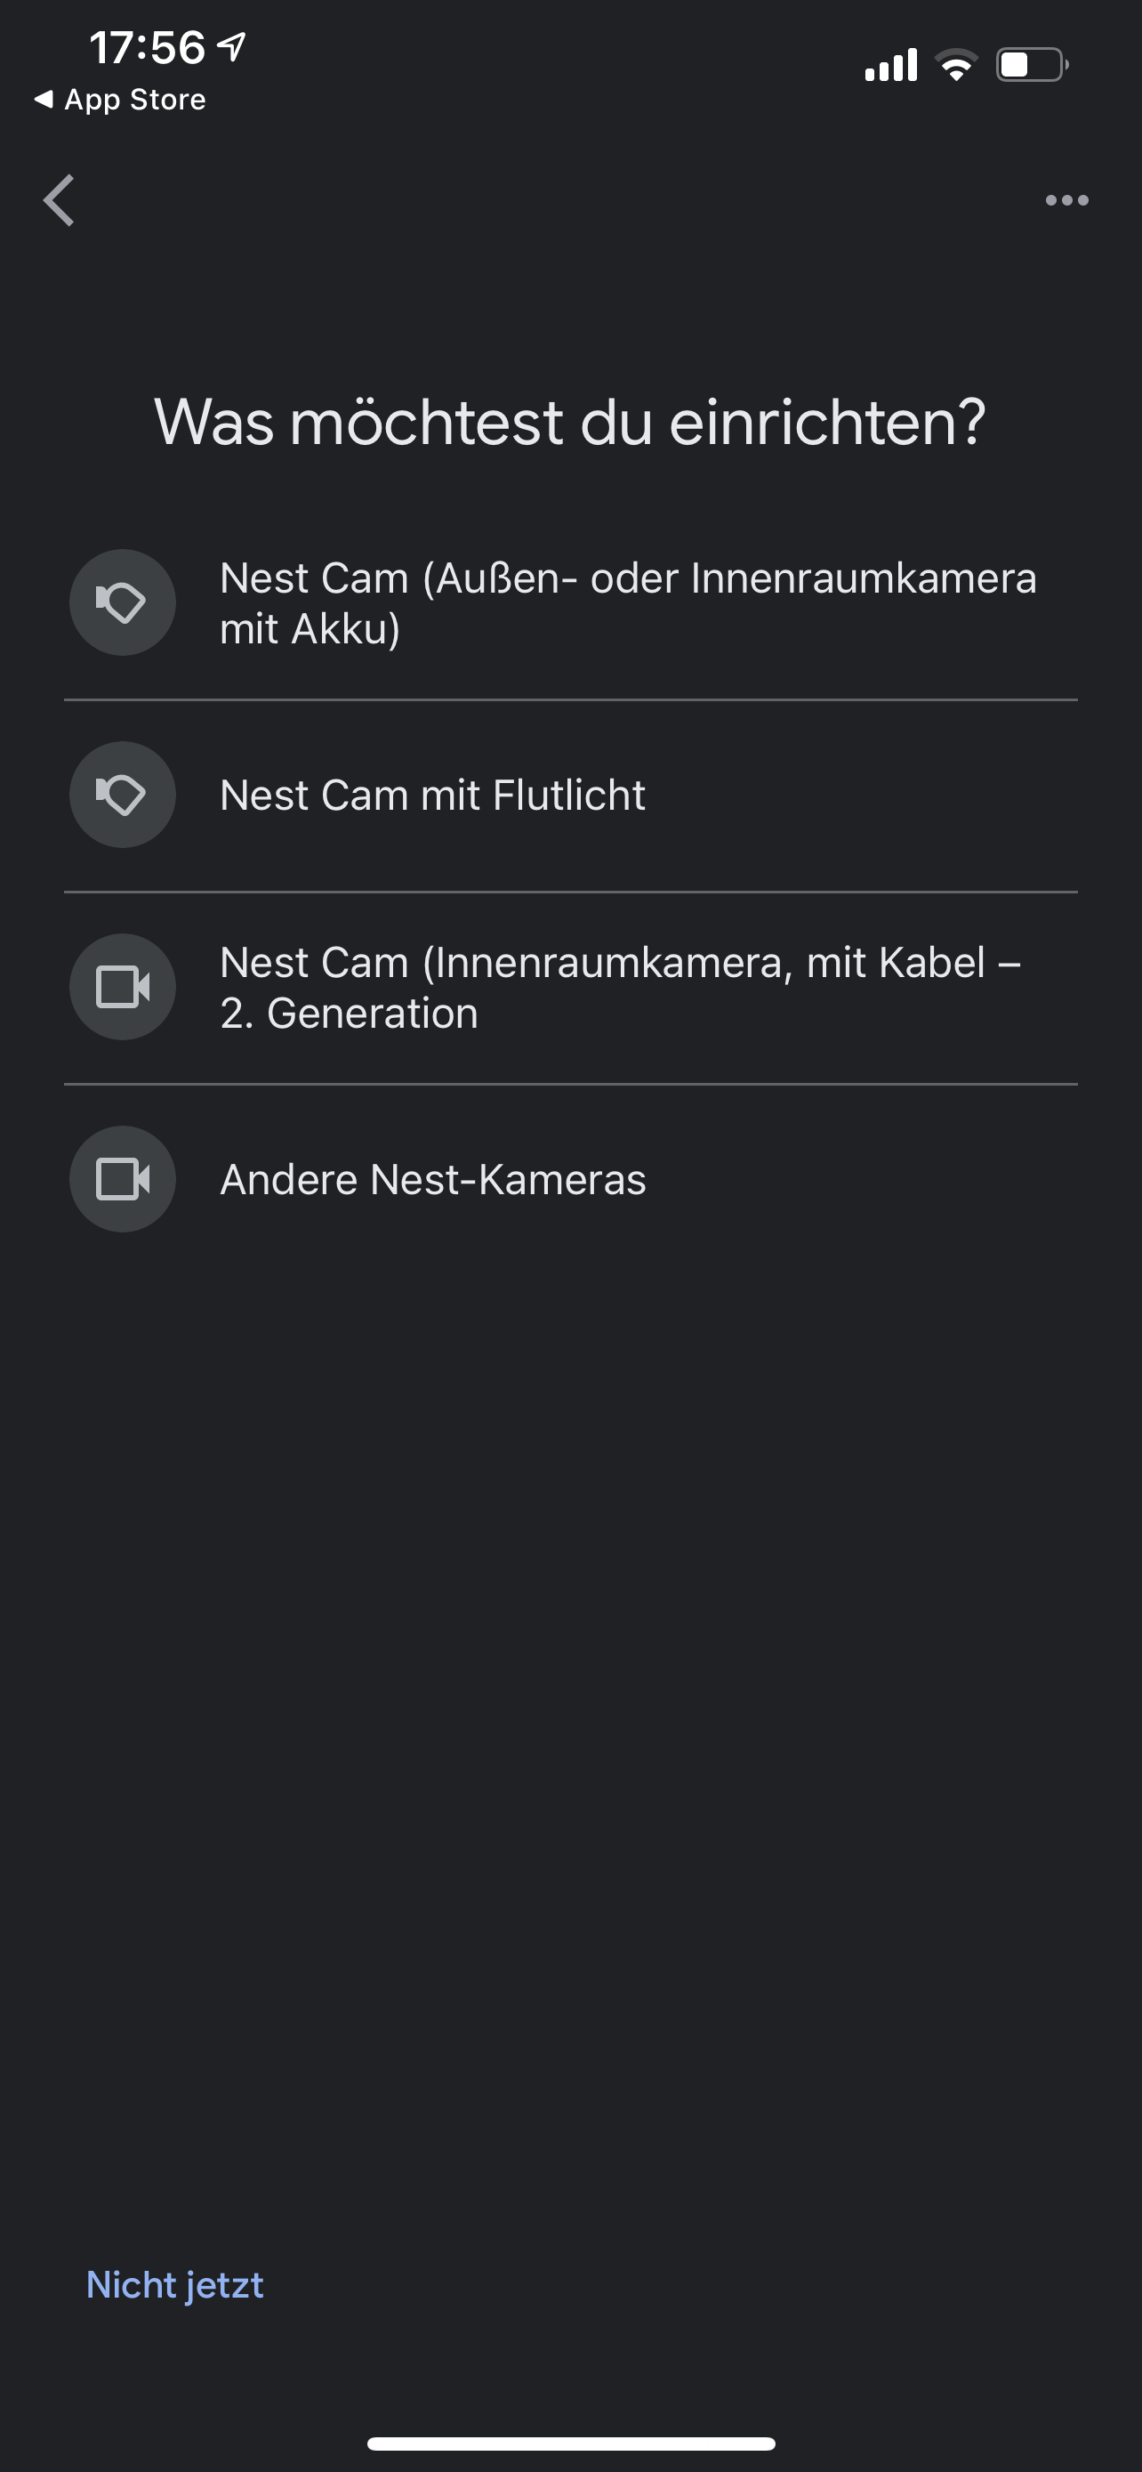Choose Andere Nest-Kameras option
The image size is (1142, 2472).
pyautogui.click(x=432, y=1178)
